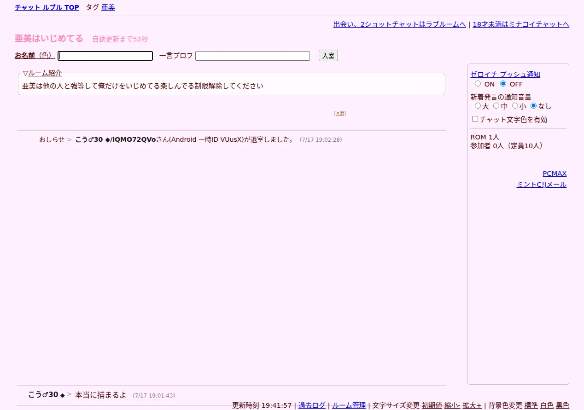Open the 亜美 tag link
584x410 pixels.
108,7
